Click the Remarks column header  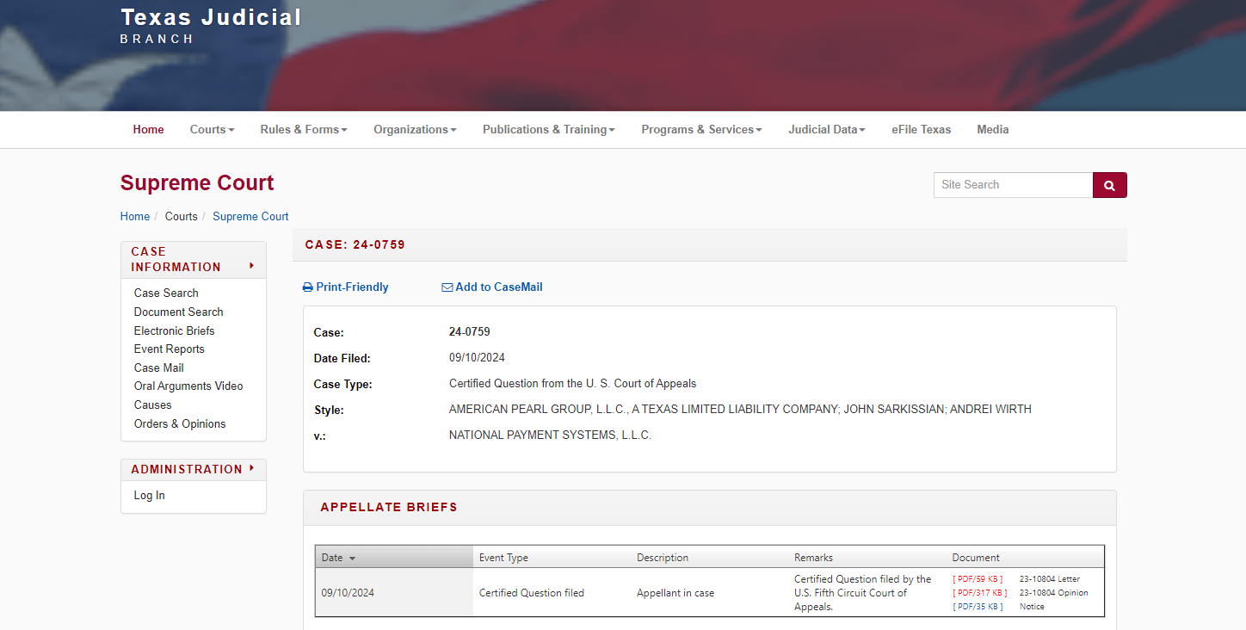(x=813, y=558)
